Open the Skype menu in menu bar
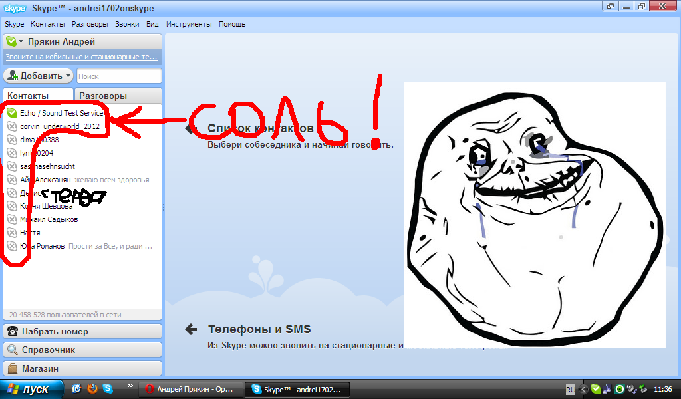 tap(15, 24)
